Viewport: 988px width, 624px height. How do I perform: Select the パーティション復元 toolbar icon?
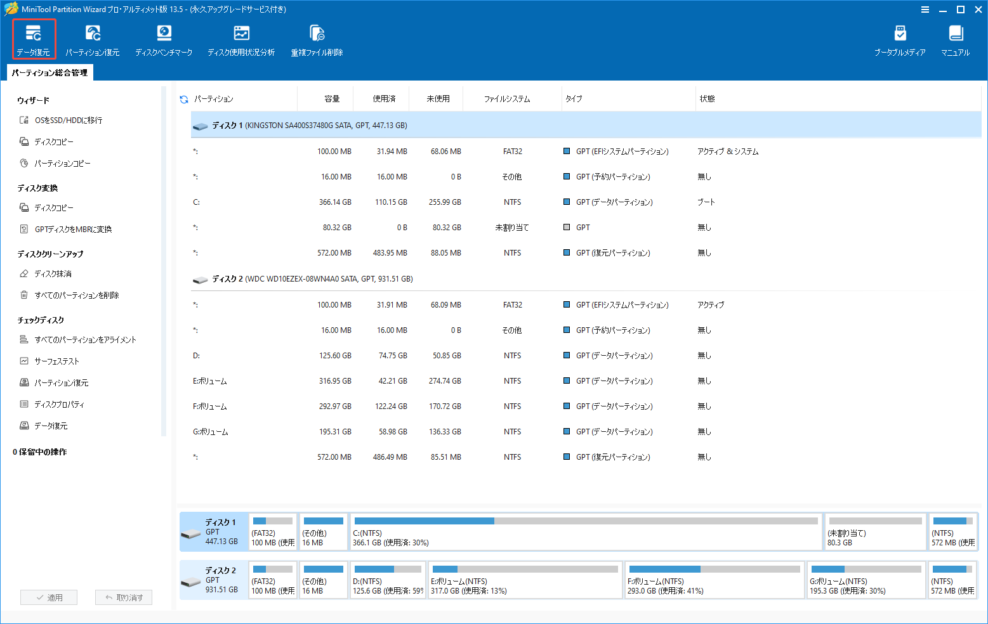[93, 38]
